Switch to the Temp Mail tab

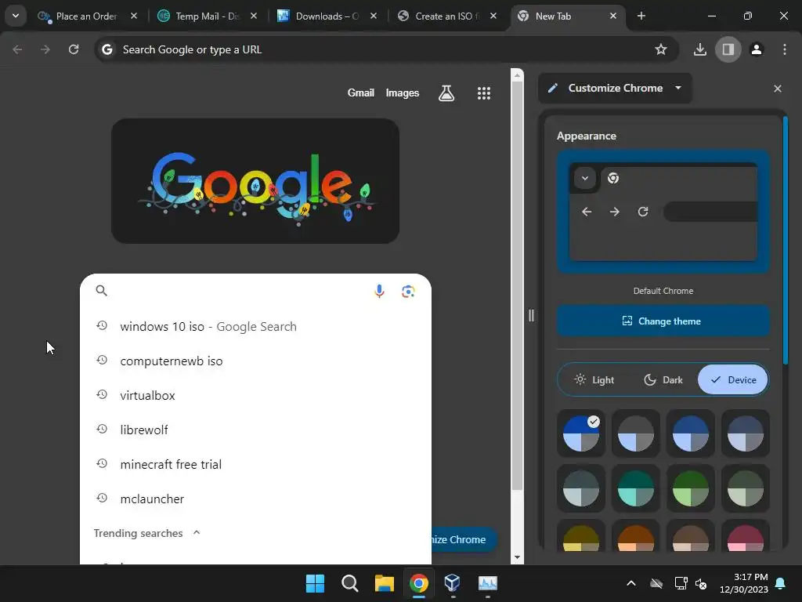[207, 16]
